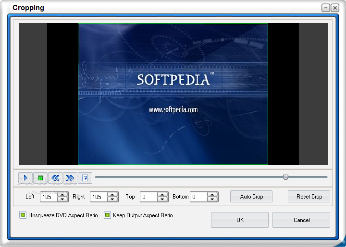346x247 pixels.
Task: Confirm cropping with OK
Action: [x=240, y=220]
